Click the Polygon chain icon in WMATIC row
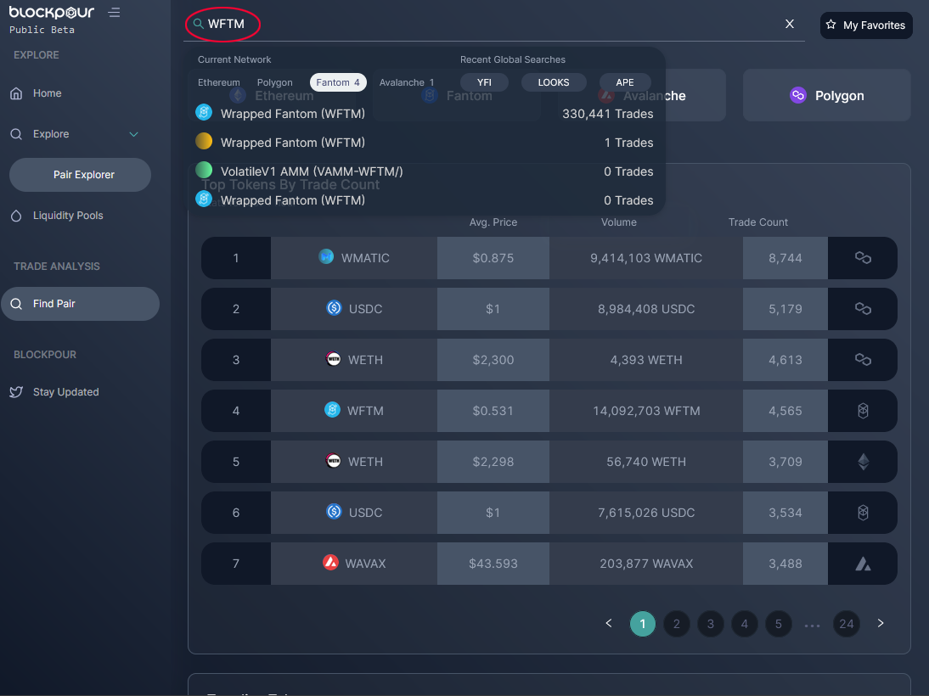 pyautogui.click(x=863, y=258)
